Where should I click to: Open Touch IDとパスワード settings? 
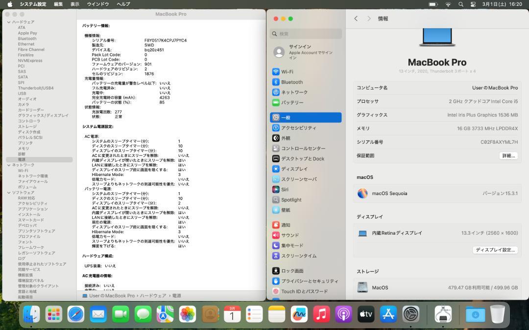[306, 291]
